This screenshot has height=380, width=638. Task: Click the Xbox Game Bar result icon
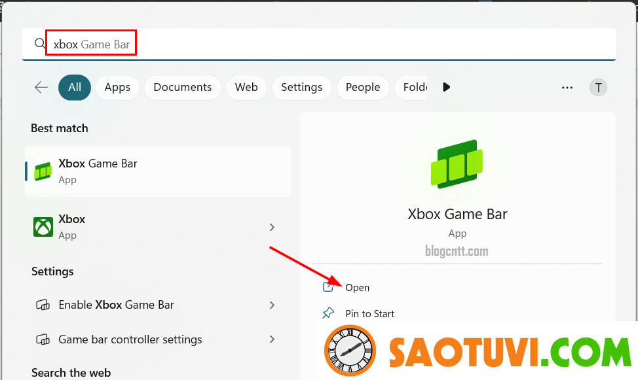pyautogui.click(x=43, y=171)
